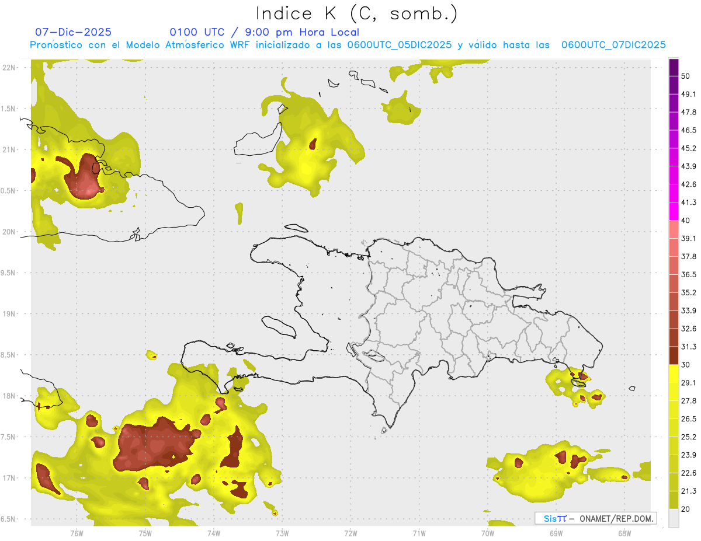Screen dimensions: 701x541
Task: Click the color scale value 43.9
Action: tap(689, 166)
